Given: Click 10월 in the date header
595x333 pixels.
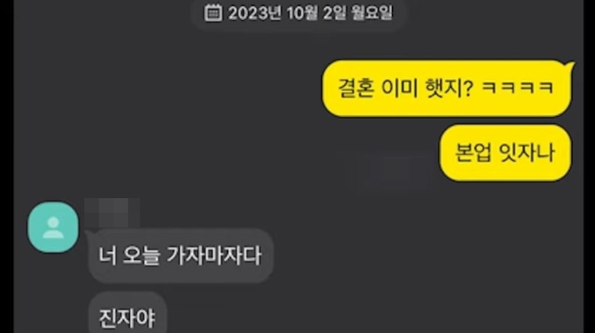Looking at the screenshot, I should [x=302, y=13].
